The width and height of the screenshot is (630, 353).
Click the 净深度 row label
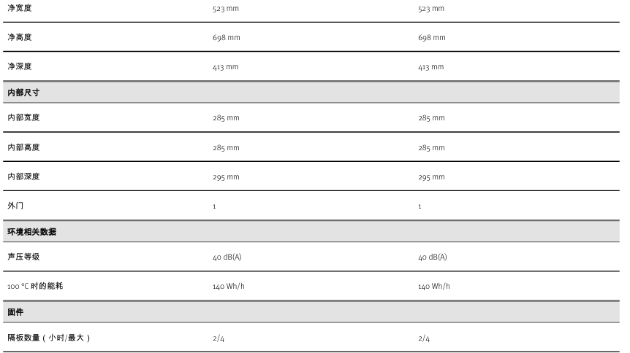[x=20, y=66]
